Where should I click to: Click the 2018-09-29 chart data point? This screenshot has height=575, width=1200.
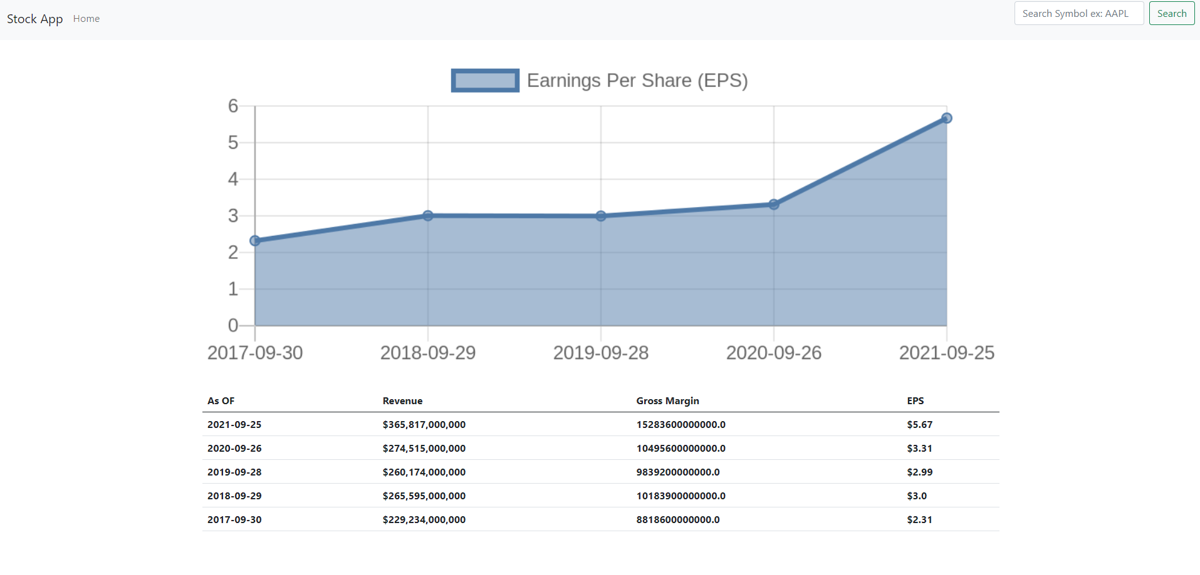[x=428, y=215]
